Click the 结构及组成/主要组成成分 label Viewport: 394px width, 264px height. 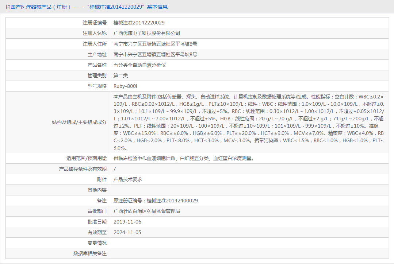[79, 122]
